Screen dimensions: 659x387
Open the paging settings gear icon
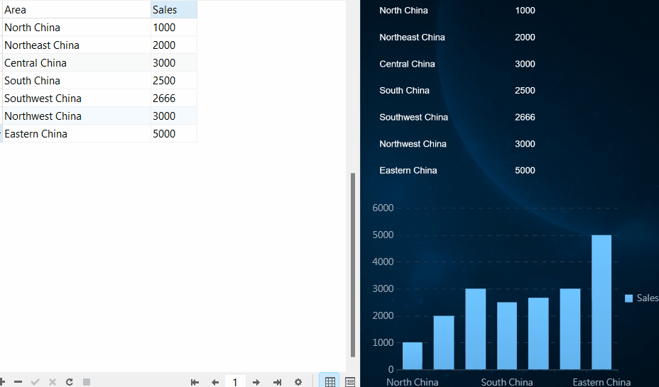(298, 382)
